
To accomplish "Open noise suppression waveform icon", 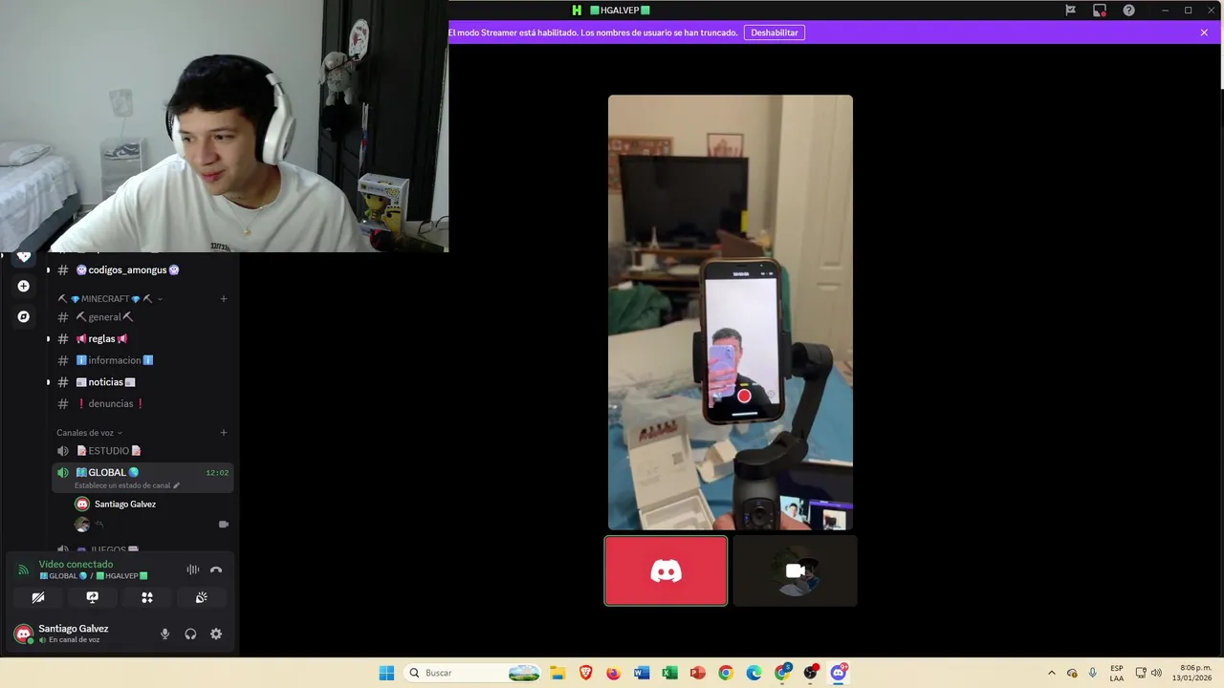I will click(193, 570).
